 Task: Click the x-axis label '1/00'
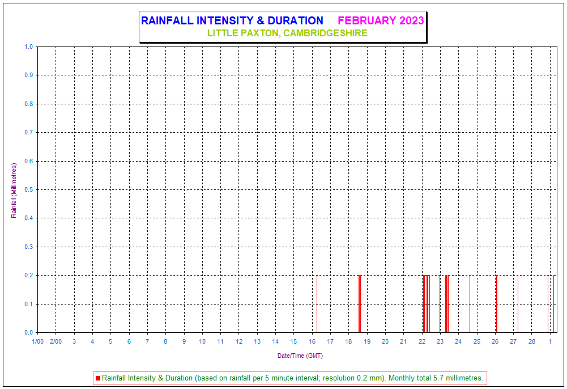[x=37, y=341]
